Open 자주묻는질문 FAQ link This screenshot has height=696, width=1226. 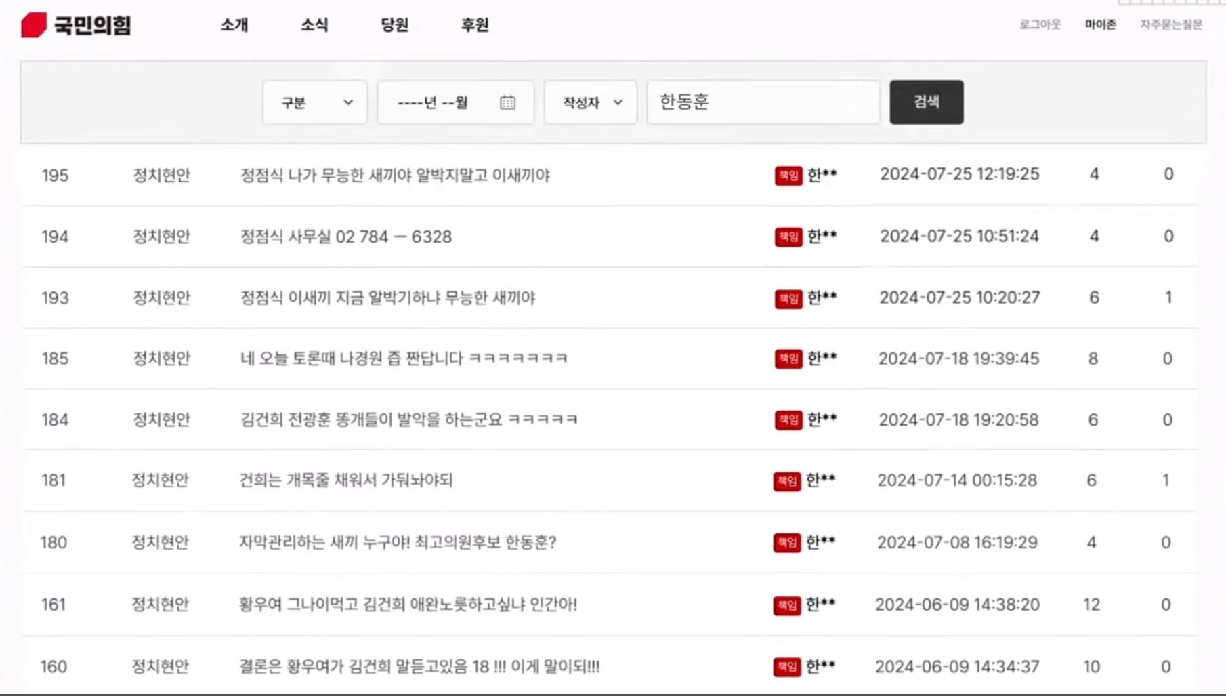click(x=1170, y=24)
